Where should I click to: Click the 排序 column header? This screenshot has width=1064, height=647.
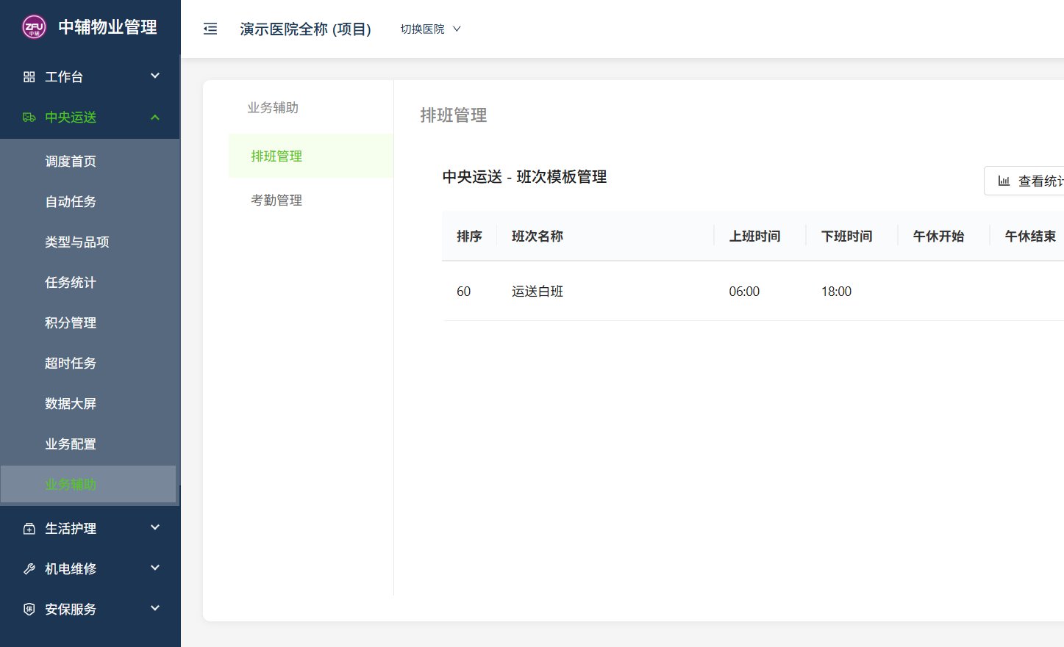click(x=469, y=236)
